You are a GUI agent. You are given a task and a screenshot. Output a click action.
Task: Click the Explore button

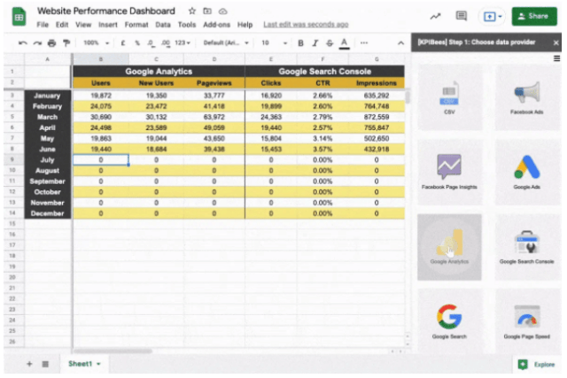(534, 364)
